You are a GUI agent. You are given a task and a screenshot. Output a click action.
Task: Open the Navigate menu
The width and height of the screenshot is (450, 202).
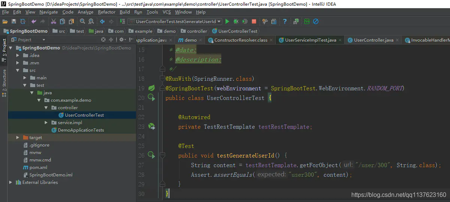pyautogui.click(x=49, y=12)
